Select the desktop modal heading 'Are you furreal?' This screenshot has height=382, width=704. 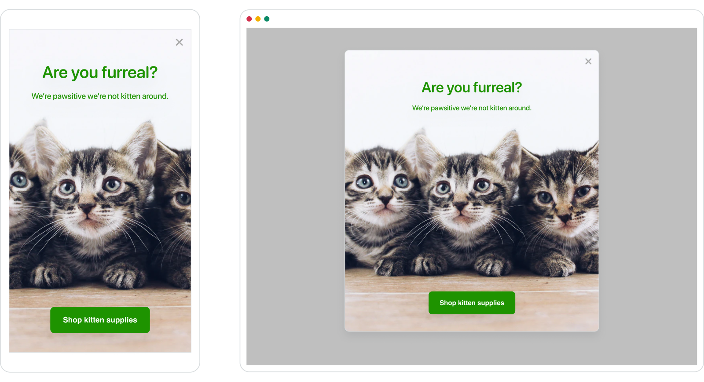coord(472,87)
